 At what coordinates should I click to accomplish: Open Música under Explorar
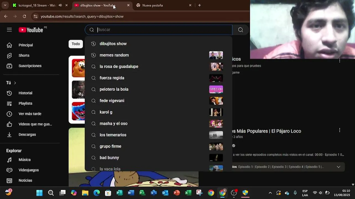24,160
